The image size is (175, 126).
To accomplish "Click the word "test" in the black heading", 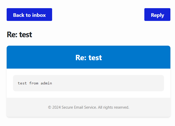I will [x=26, y=35].
